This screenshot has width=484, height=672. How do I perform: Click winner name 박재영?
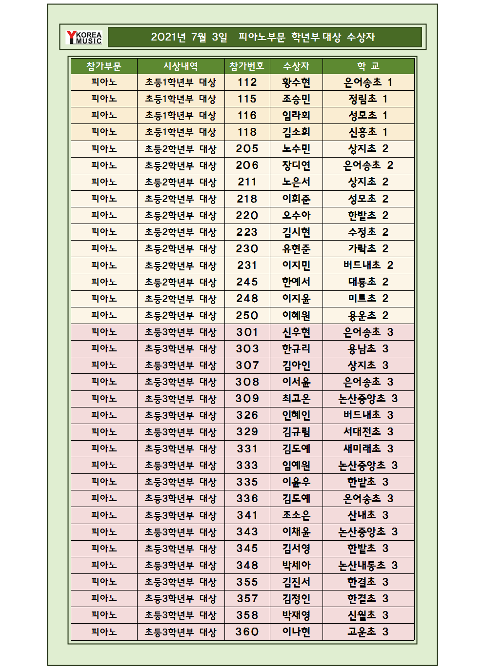[x=296, y=615]
